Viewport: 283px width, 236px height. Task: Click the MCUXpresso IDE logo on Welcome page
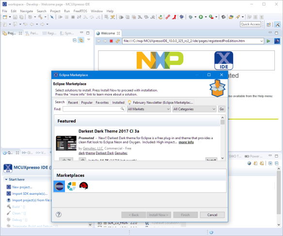pyautogui.click(x=223, y=61)
